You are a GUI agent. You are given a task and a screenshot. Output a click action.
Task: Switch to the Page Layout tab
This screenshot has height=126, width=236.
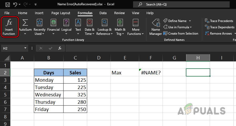click(x=61, y=13)
